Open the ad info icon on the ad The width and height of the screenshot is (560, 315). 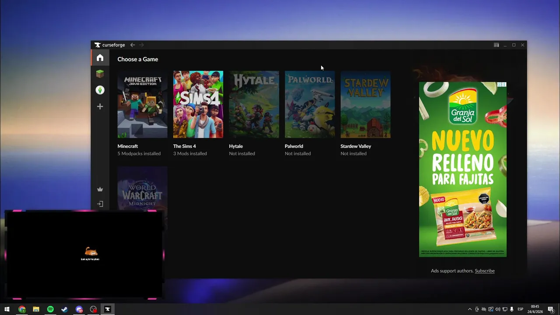pyautogui.click(x=500, y=84)
